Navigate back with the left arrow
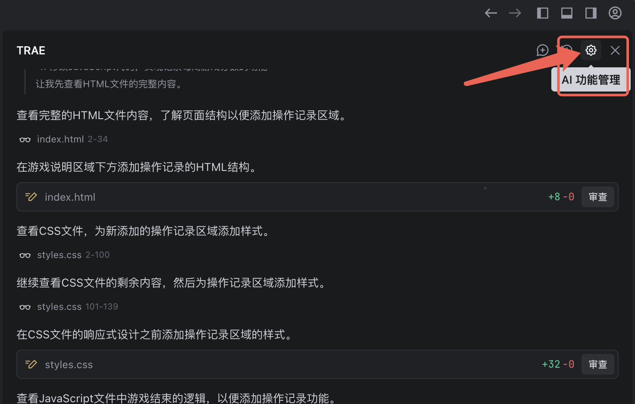The image size is (635, 404). [x=491, y=13]
